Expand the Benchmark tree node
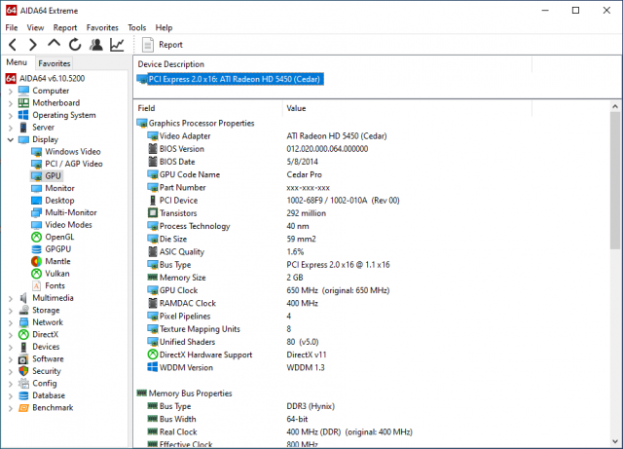 11,408
